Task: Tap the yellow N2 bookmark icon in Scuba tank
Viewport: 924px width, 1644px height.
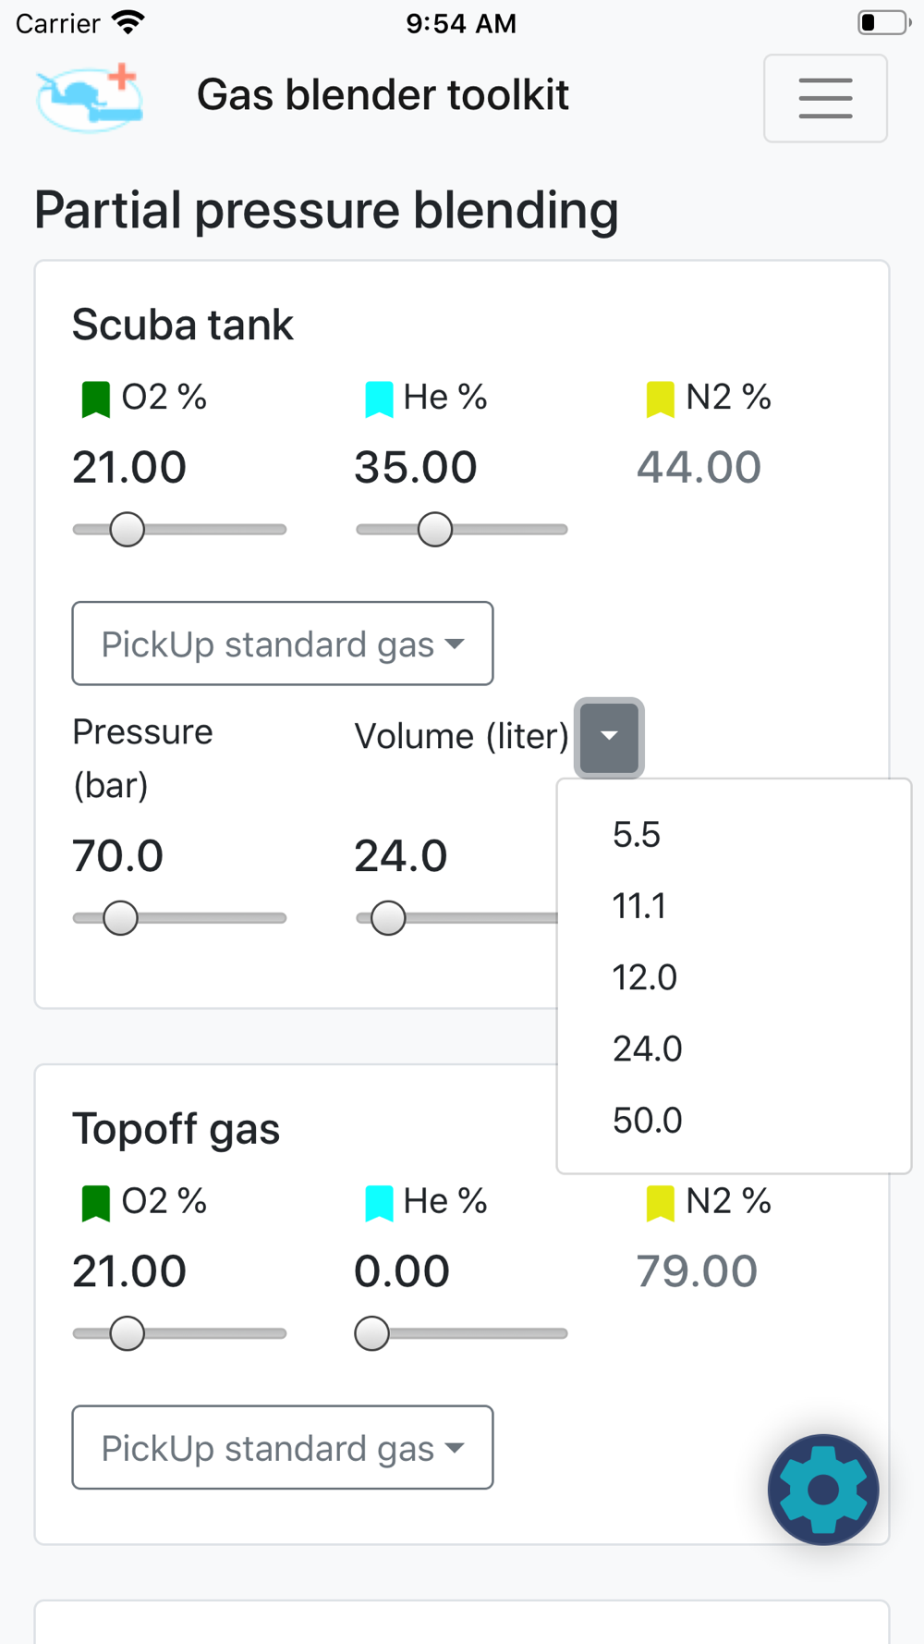Action: (x=661, y=399)
